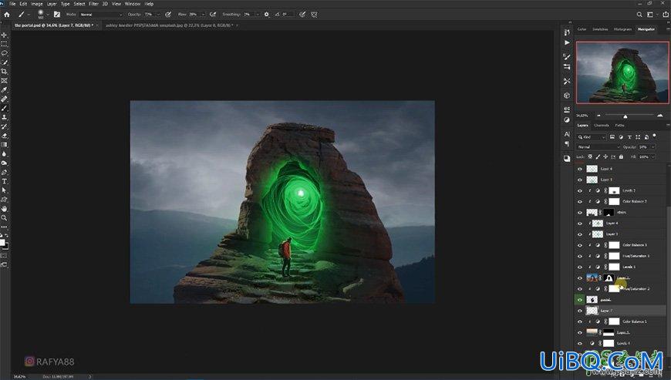Select the Gradient tool
671x380 pixels.
[x=5, y=144]
